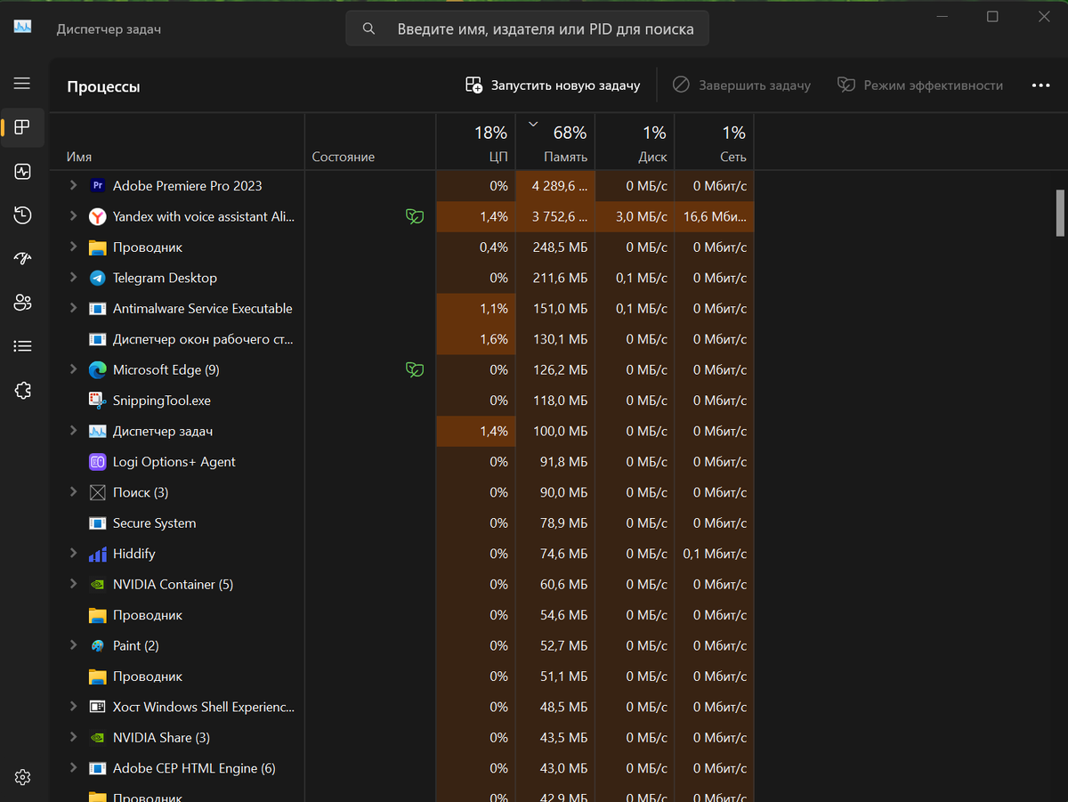Open the hamburger navigation menu
1068x802 pixels.
22,84
